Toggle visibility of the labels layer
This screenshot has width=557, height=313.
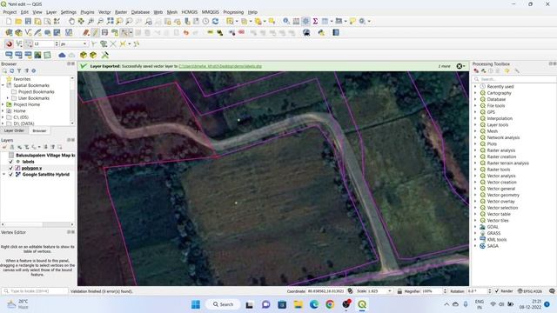[x=11, y=162]
